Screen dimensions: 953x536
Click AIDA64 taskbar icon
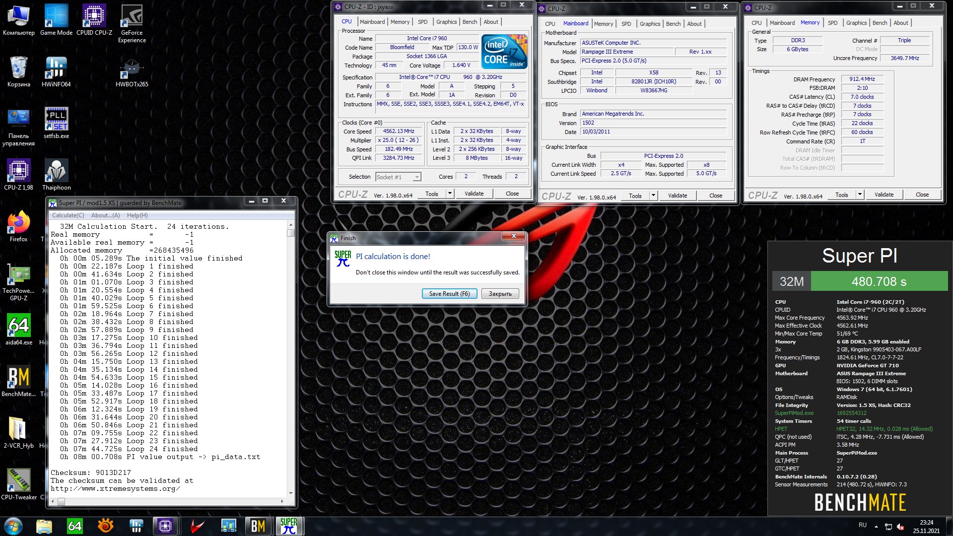[x=75, y=526]
